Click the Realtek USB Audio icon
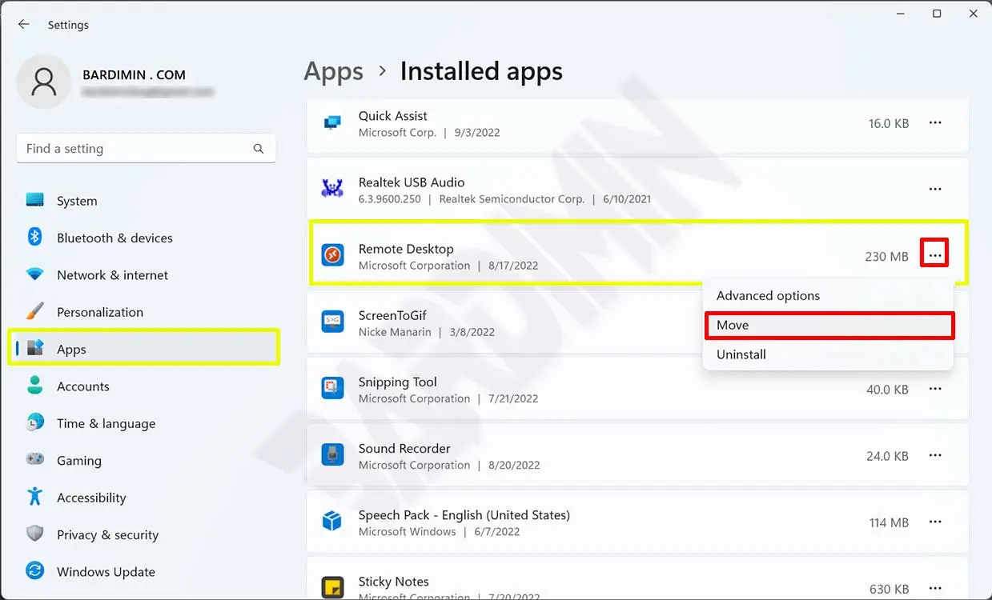 point(332,190)
